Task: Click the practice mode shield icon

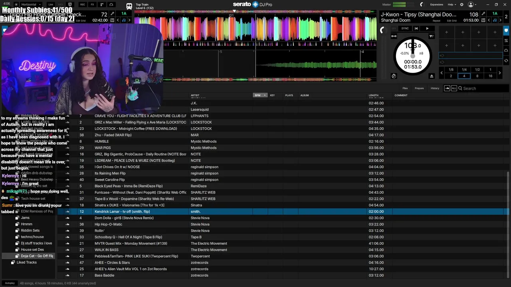Action: click(70, 4)
